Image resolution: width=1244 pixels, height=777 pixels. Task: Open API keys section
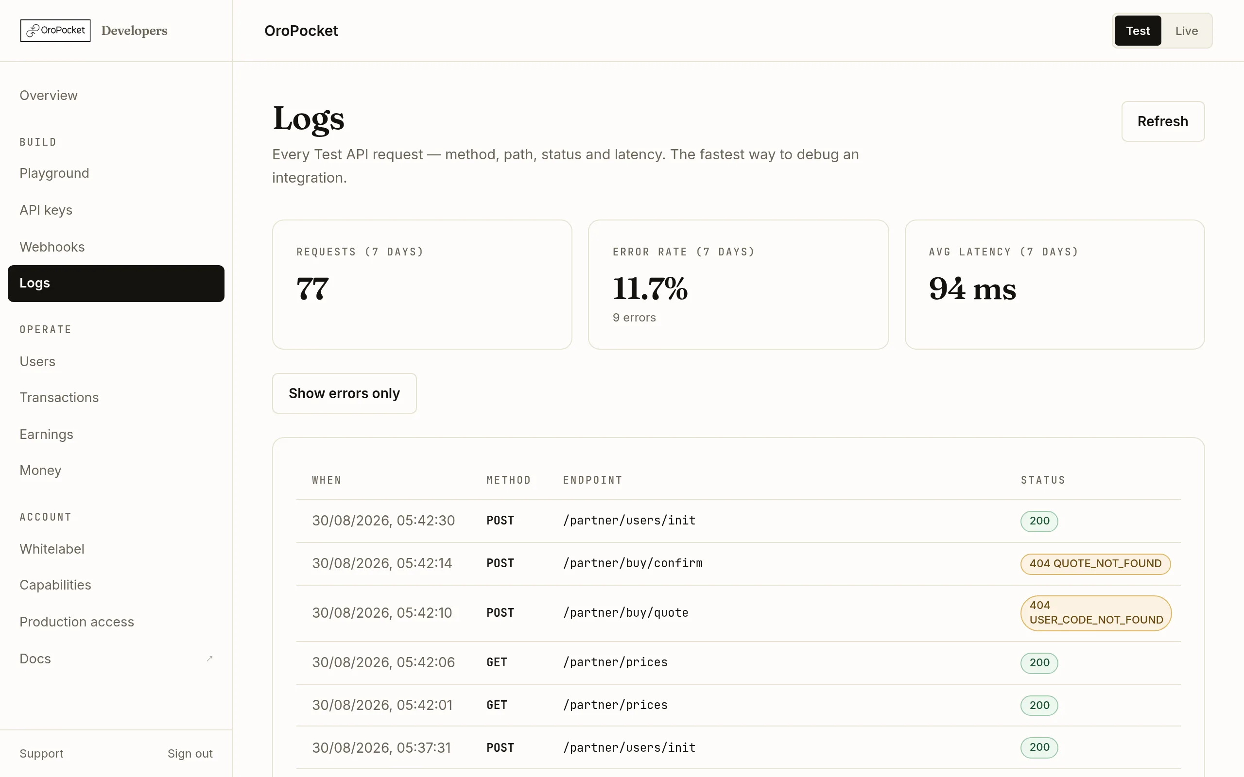coord(116,210)
